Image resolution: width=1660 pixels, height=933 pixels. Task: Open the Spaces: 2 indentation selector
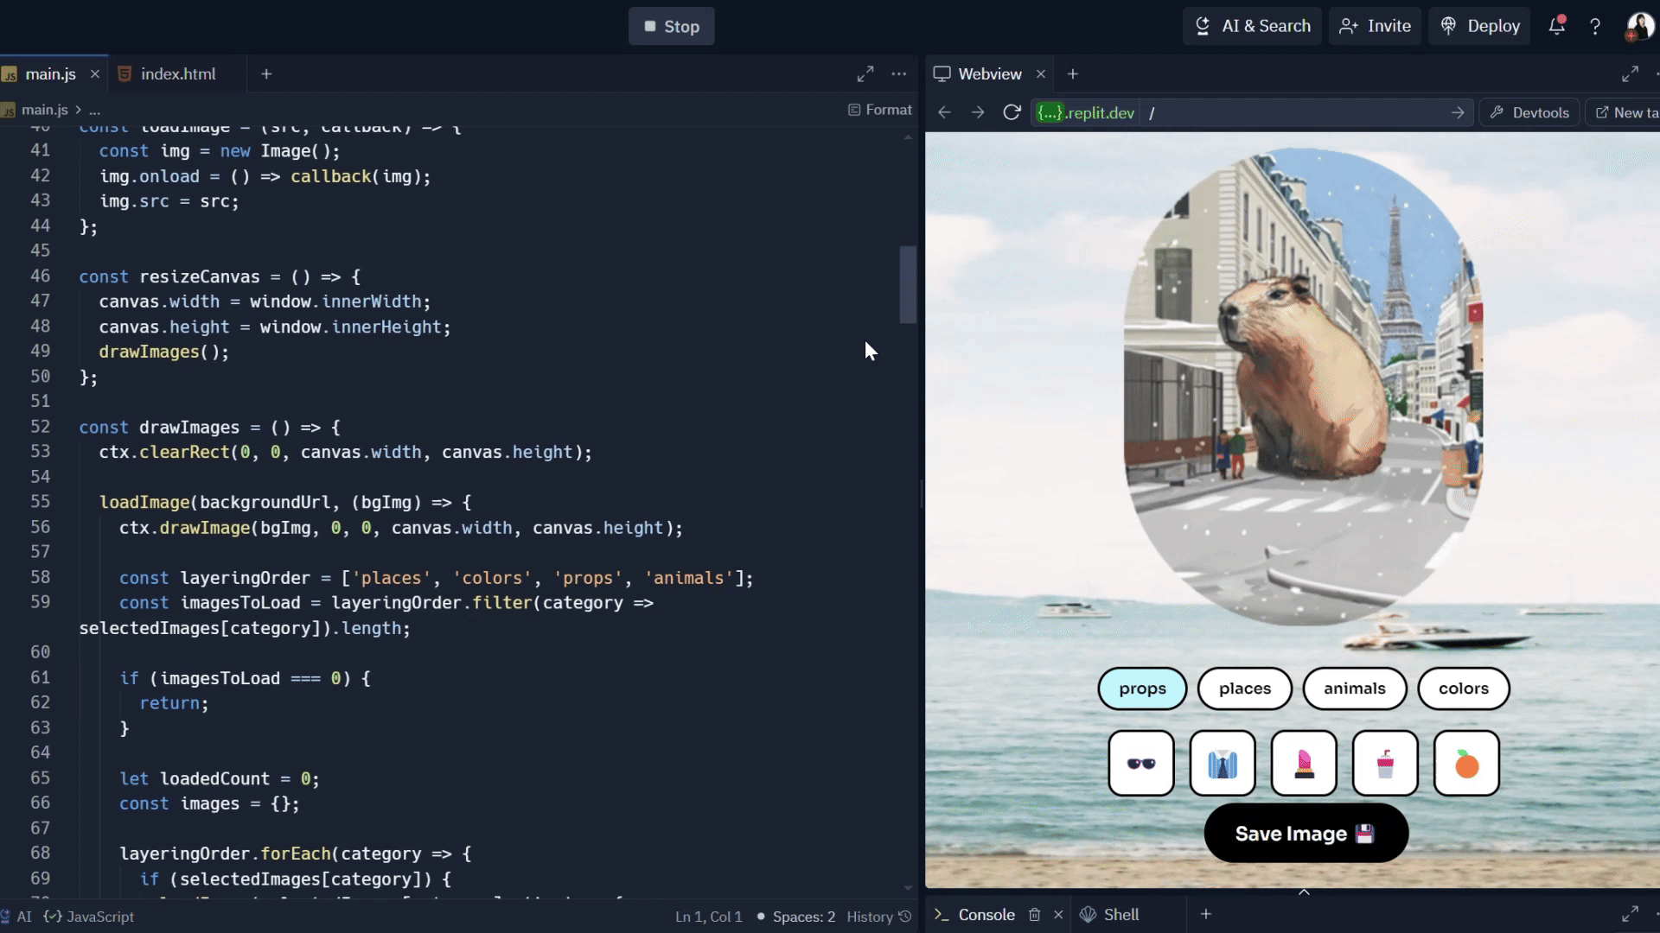803,917
